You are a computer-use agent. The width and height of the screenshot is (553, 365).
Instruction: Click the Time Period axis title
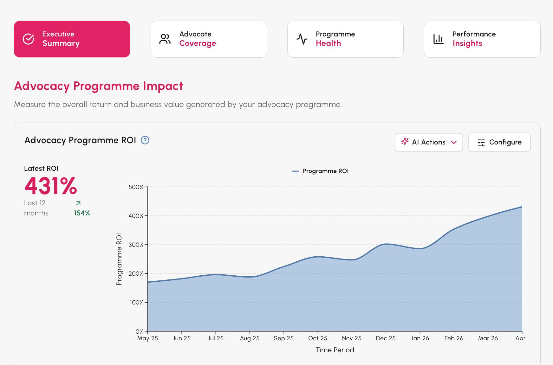coord(335,350)
